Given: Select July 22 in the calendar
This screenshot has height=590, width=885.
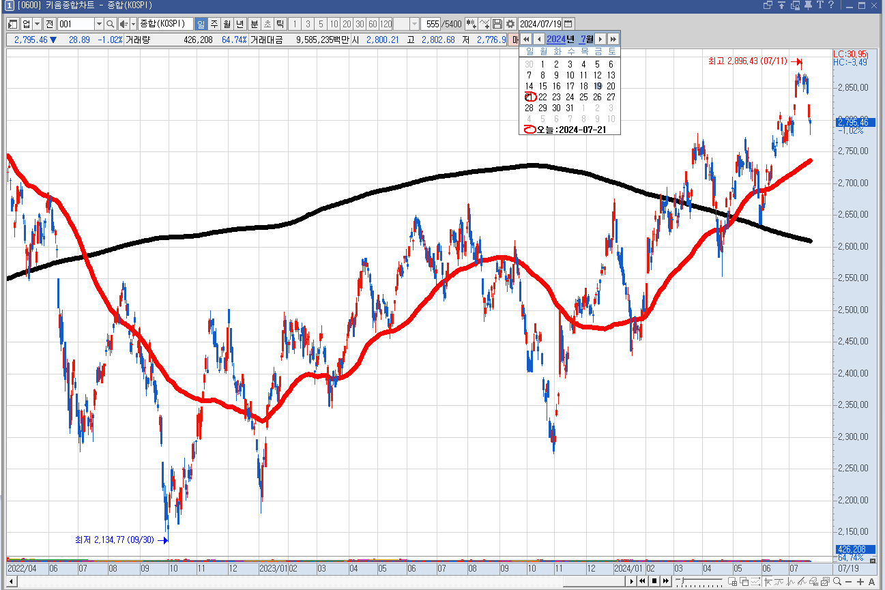Looking at the screenshot, I should click(x=542, y=97).
